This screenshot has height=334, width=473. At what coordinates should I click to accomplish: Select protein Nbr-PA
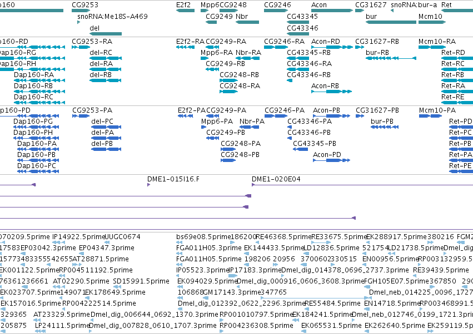(x=252, y=122)
